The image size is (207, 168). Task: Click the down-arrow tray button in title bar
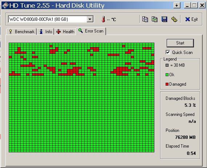tap(177, 5)
